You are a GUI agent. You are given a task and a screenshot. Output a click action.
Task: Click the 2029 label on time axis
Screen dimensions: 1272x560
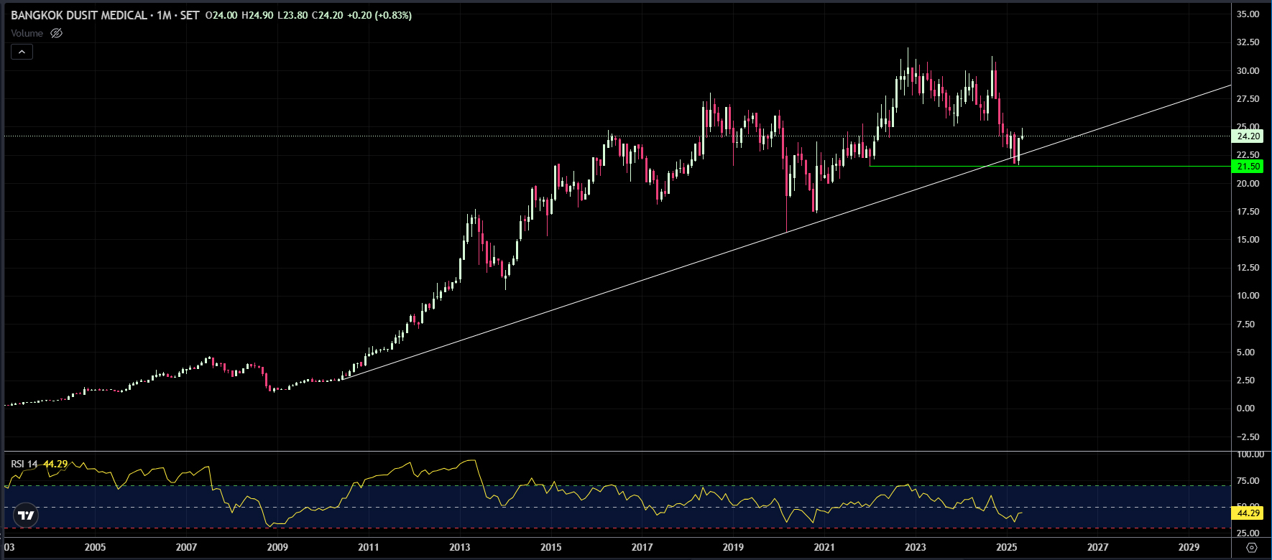1189,547
